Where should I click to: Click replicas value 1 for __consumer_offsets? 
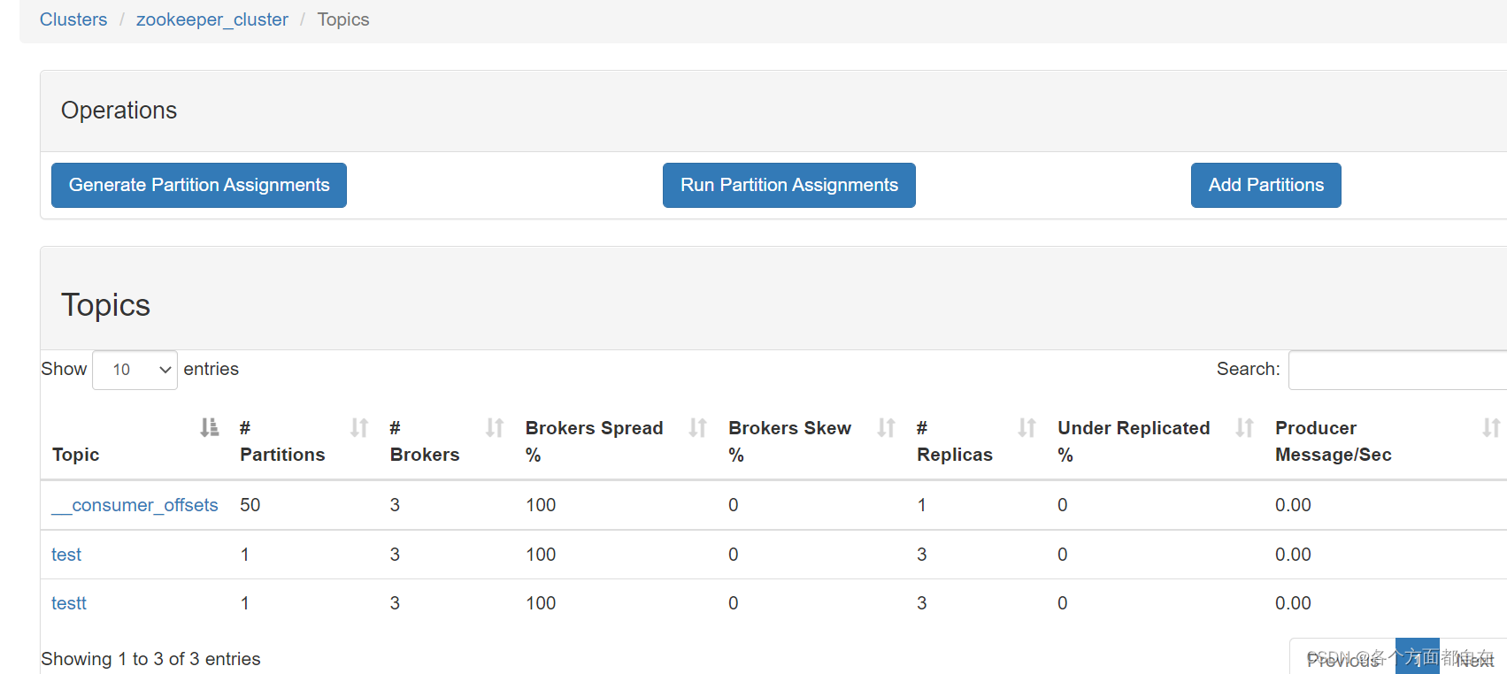[x=921, y=505]
